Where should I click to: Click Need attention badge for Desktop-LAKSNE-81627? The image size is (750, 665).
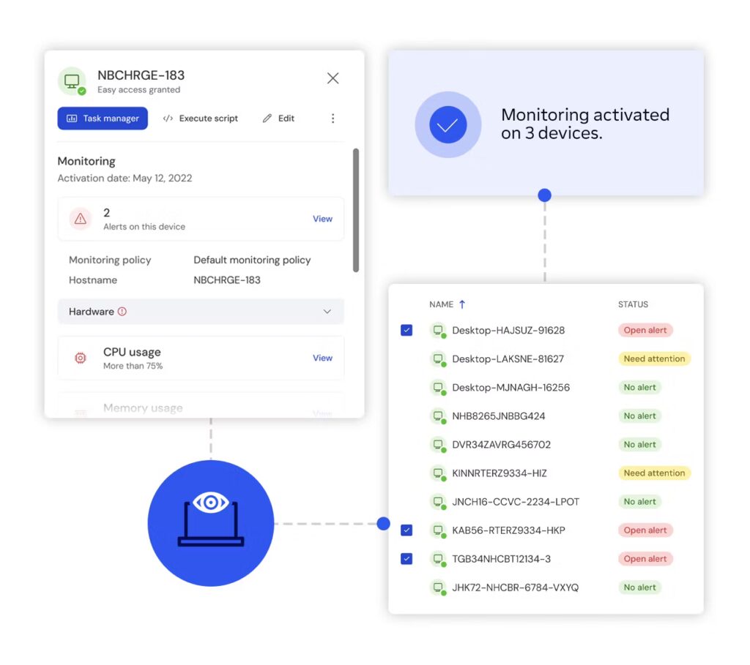(654, 358)
